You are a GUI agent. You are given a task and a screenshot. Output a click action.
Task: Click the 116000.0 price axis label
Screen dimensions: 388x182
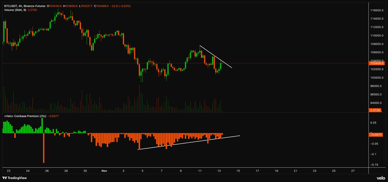(377, 10)
